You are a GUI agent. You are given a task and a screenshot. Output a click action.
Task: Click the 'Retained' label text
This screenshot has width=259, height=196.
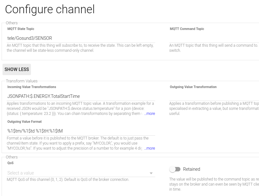(191, 169)
